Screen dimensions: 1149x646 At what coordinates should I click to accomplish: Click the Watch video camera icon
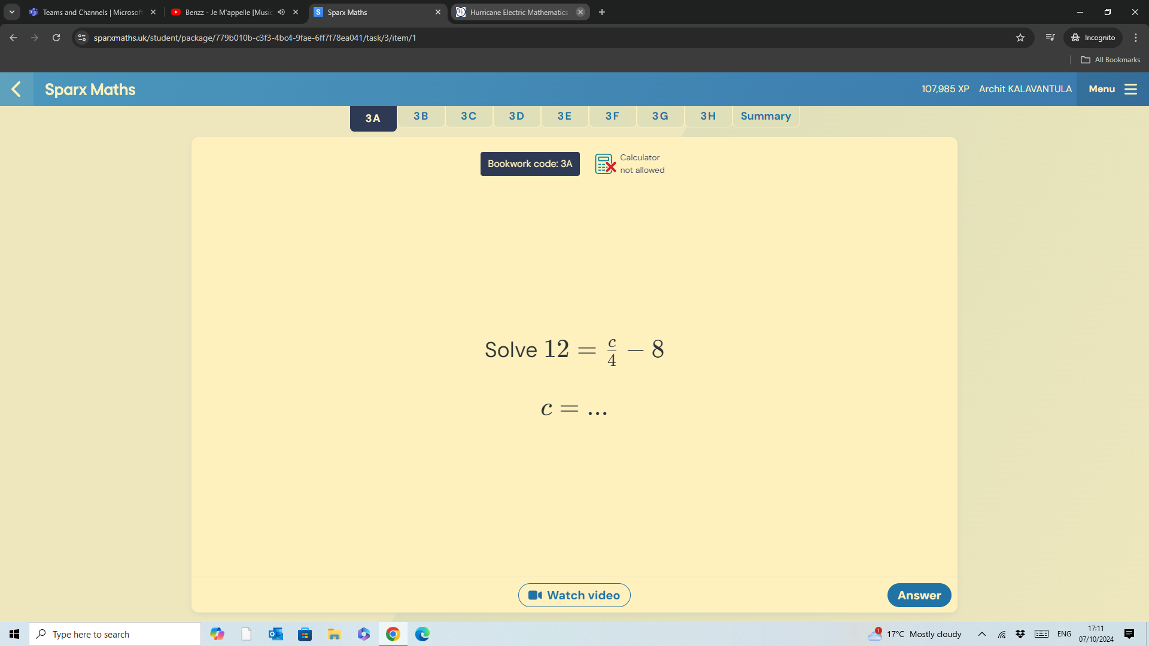click(x=536, y=595)
